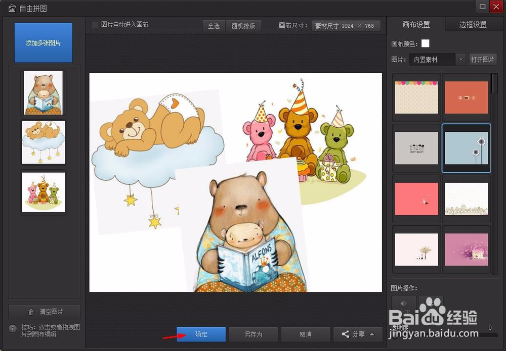Choose the purple sparkle background
This screenshot has height=351, width=506.
click(x=467, y=249)
